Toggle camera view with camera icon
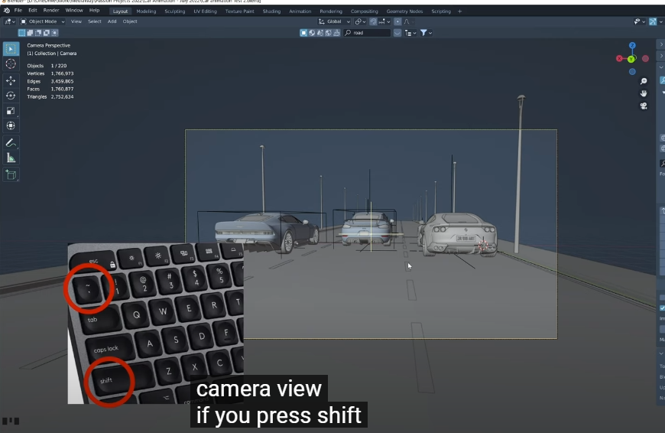This screenshot has width=665, height=433. (x=644, y=106)
